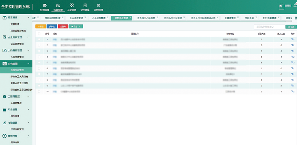This screenshot has width=297, height=145.
Task: Click the project name search field
Action: click(x=270, y=27)
